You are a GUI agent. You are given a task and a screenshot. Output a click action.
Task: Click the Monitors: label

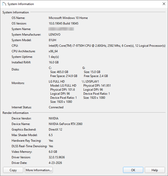[18, 83]
